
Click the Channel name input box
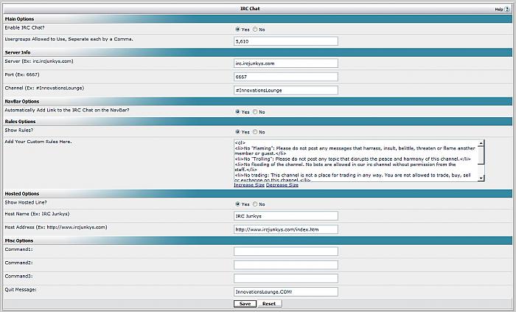[285, 90]
